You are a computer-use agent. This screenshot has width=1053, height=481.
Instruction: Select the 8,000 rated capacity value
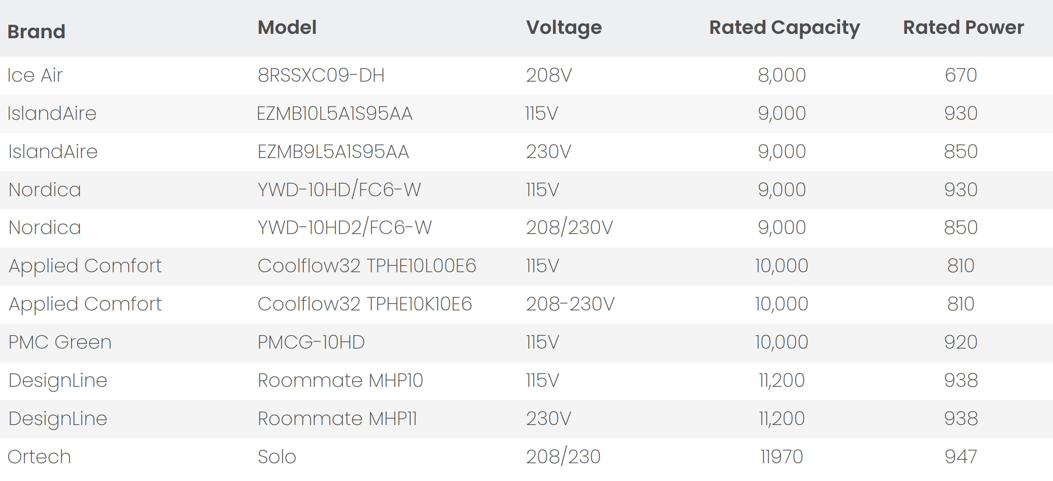point(781,75)
